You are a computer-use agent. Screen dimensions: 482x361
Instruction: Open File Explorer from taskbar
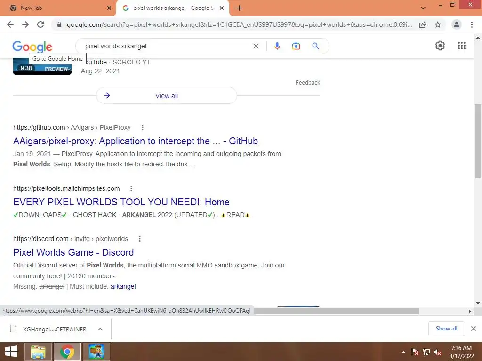pos(38,352)
